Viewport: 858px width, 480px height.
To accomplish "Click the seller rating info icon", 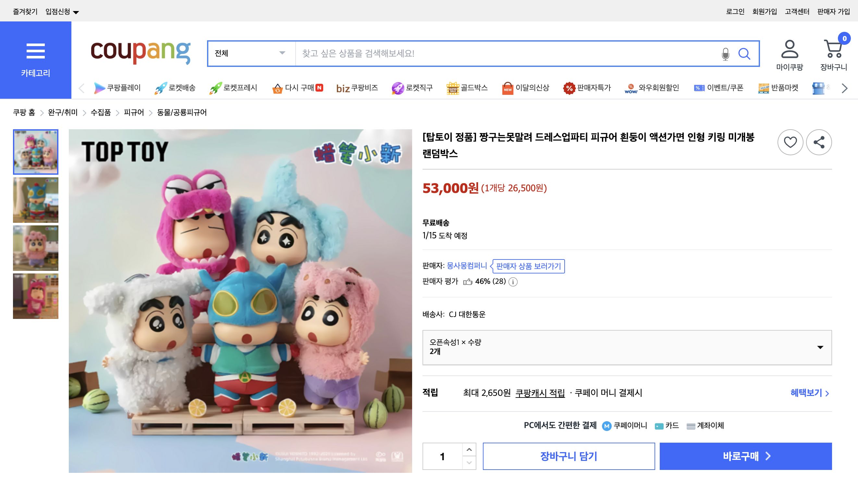I will [x=513, y=282].
